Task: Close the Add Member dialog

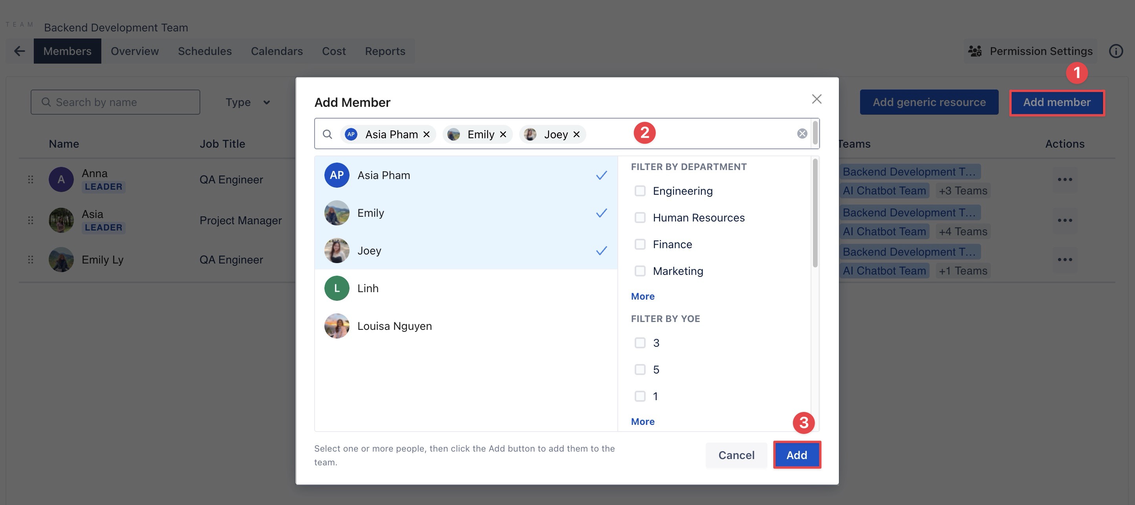Action: [x=816, y=99]
